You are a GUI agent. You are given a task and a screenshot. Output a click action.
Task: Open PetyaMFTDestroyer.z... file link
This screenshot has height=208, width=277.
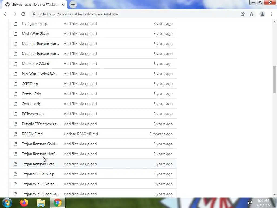[41, 124]
